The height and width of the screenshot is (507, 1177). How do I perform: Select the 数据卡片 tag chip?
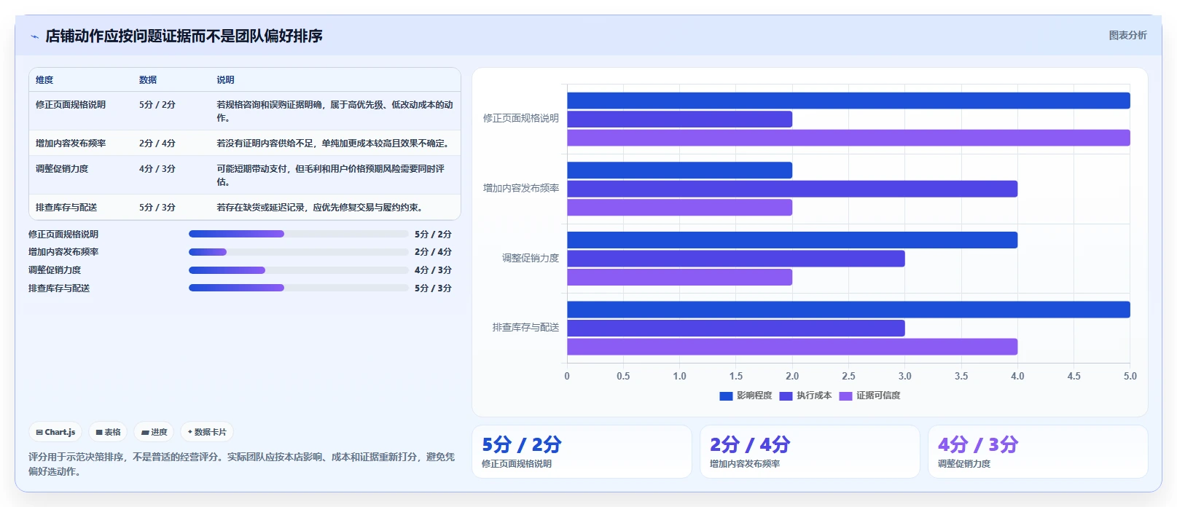pos(207,432)
